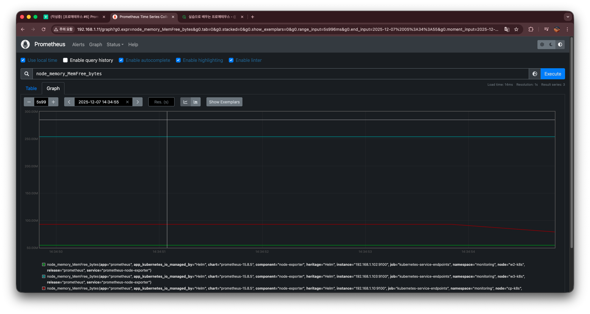
Task: Disable the Enable linter checkbox
Action: [x=231, y=60]
